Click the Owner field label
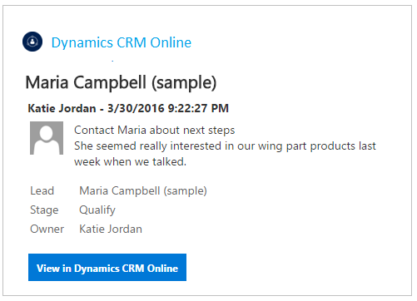Viewport: 417px width, 301px height. 47,229
